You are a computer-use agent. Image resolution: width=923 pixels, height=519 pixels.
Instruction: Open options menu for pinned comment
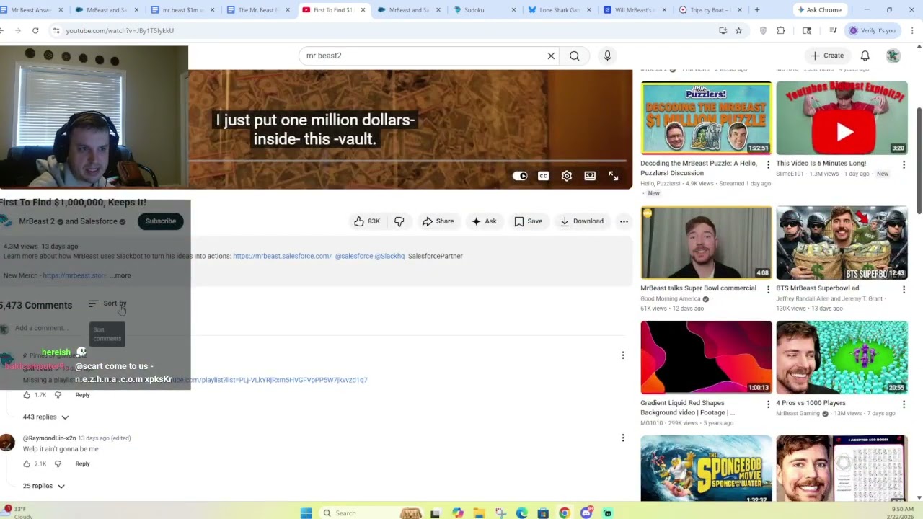[x=623, y=355]
